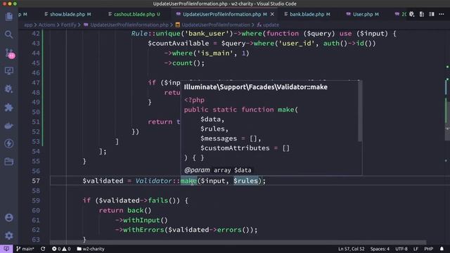Switch to the show.blade.php tab

67,14
